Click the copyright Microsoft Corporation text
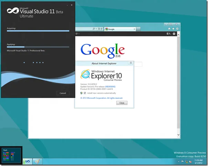208x166 pixels. tap(102, 98)
